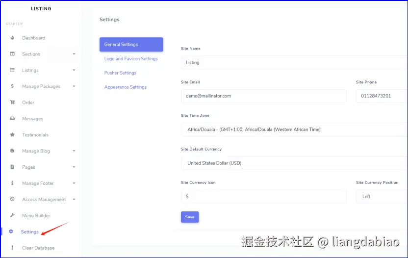
Task: Click the Testimonials star icon
Action: (12, 134)
